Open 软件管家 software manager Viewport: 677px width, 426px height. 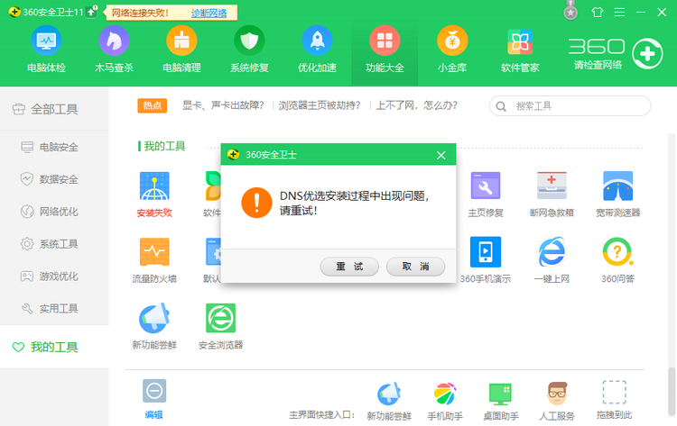click(520, 50)
